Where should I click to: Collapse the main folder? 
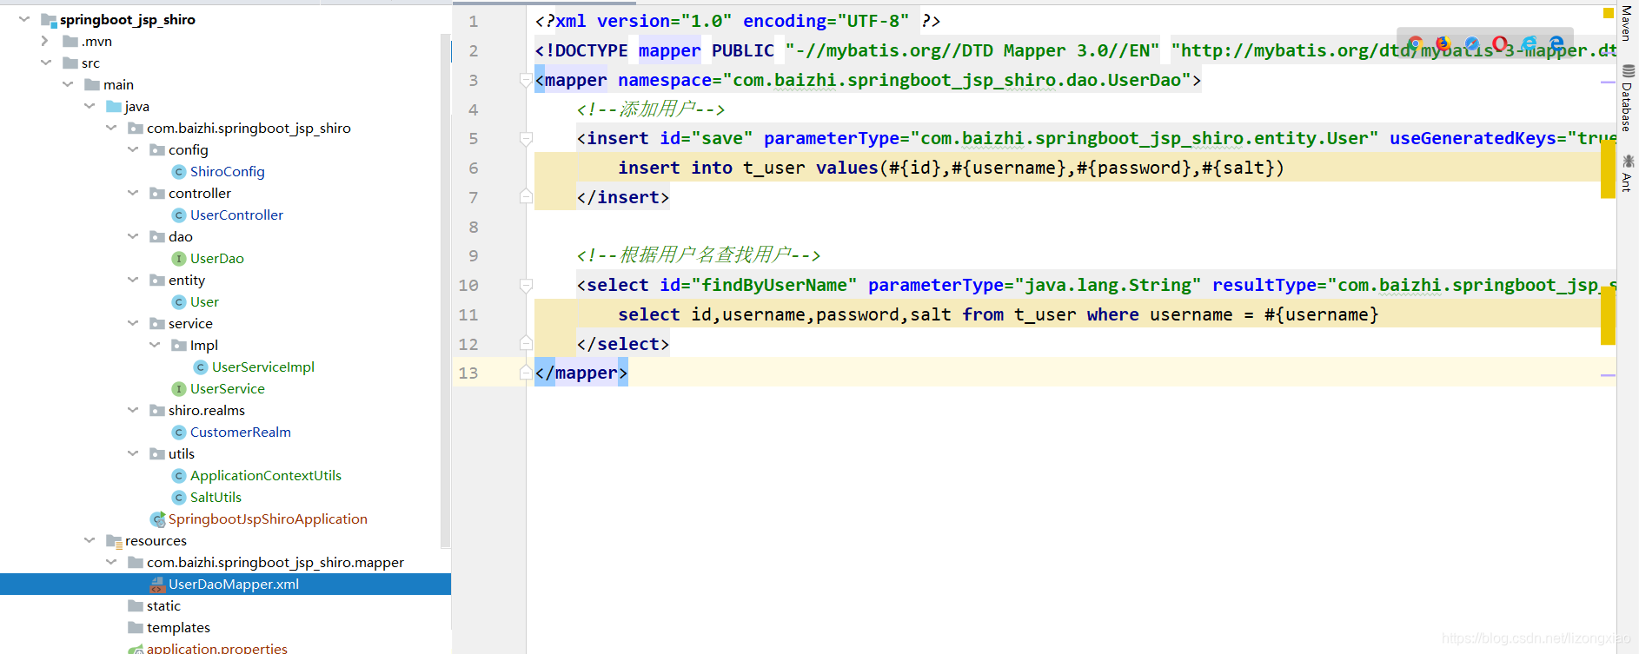click(67, 84)
